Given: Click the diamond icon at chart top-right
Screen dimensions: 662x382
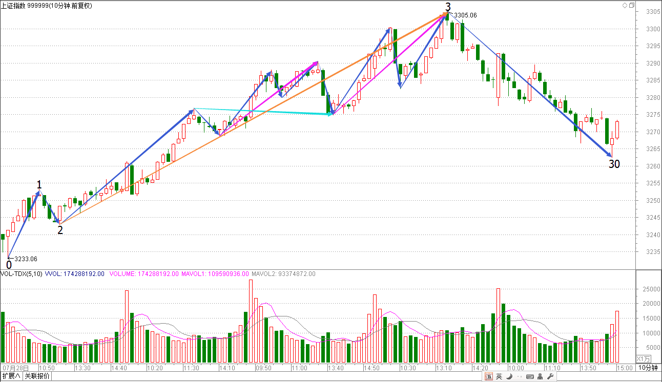Looking at the screenshot, I should coord(625,5).
